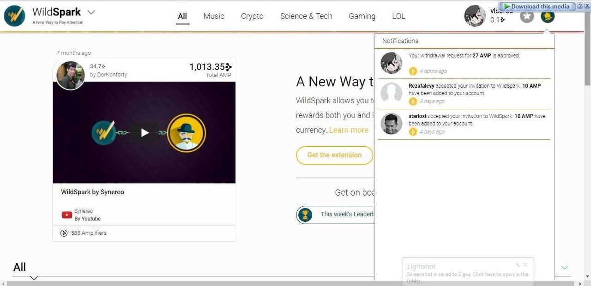591x286 pixels.
Task: Click the vertical page scrollbar
Action: [587, 138]
